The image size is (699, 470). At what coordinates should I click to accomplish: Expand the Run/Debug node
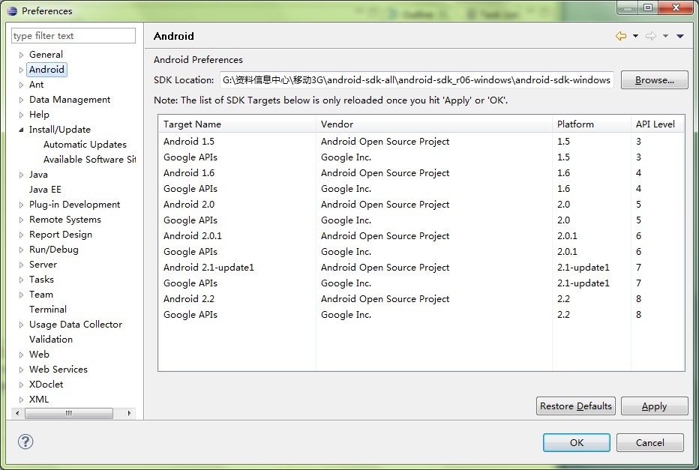(21, 250)
